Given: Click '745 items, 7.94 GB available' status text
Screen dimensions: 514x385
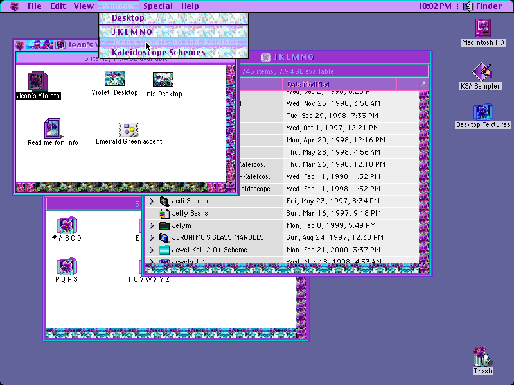Looking at the screenshot, I should coord(287,71).
